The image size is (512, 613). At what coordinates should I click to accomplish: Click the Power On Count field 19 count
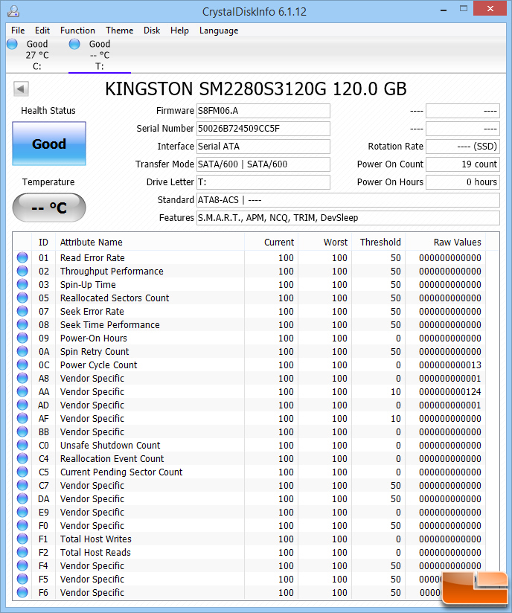click(x=463, y=164)
